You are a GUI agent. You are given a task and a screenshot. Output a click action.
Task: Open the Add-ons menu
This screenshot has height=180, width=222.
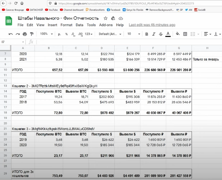pos(106,25)
